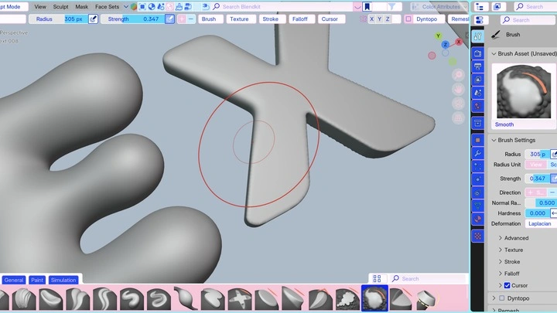Viewport: 557px width, 313px height.
Task: Open the Render properties tab
Action: 478,53
